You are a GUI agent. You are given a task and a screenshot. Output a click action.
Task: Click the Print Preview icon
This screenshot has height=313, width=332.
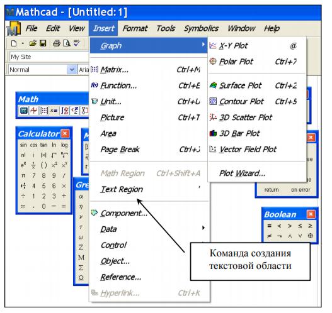pos(67,43)
